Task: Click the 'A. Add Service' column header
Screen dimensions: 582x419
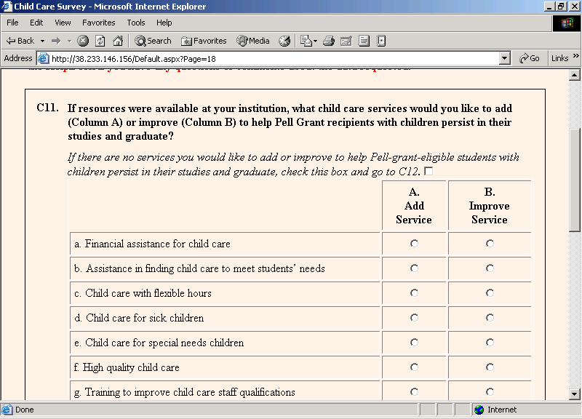Action: [x=414, y=206]
